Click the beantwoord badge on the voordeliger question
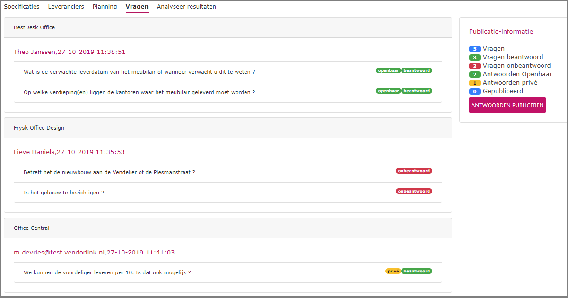Screen dimensions: 568x298 417,271
